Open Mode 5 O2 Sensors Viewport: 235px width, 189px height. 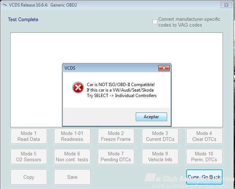(29, 157)
